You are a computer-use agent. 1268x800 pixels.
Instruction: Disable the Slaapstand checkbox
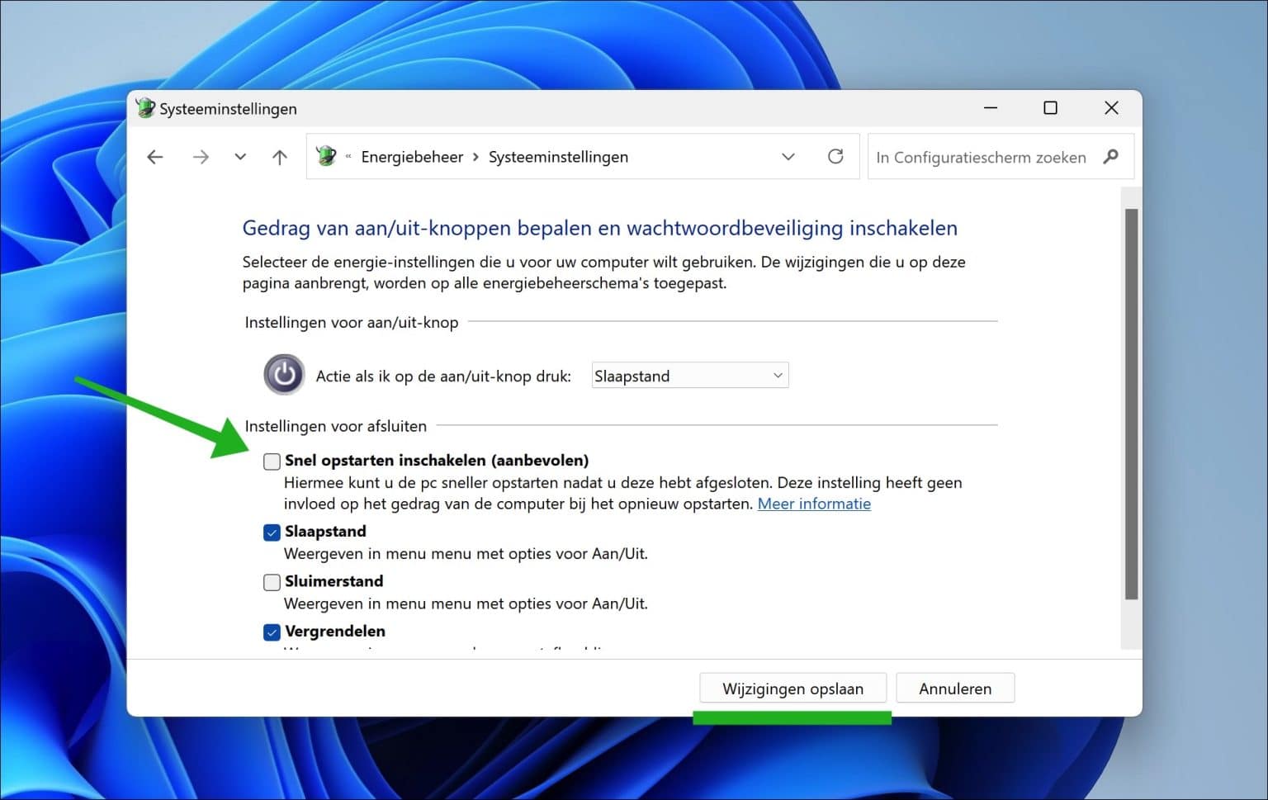click(x=272, y=533)
